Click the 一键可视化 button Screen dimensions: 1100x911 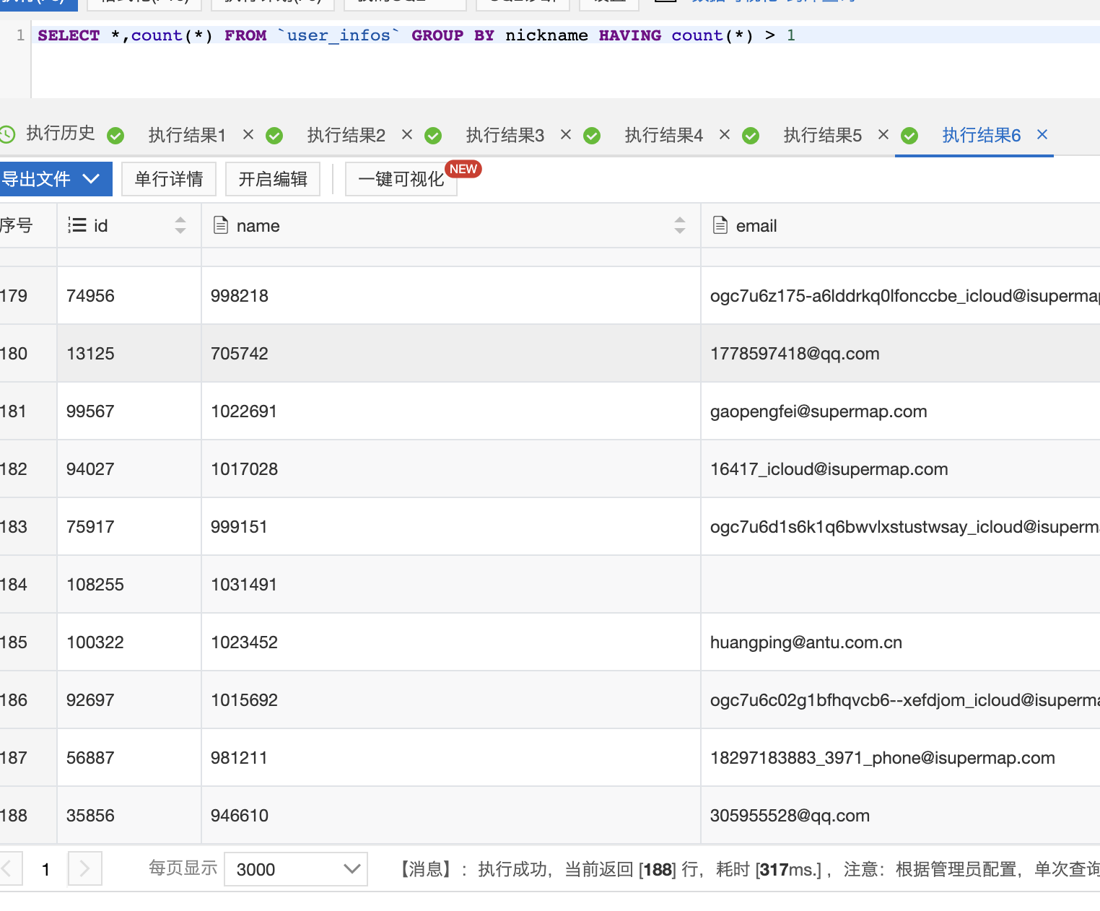tap(401, 178)
